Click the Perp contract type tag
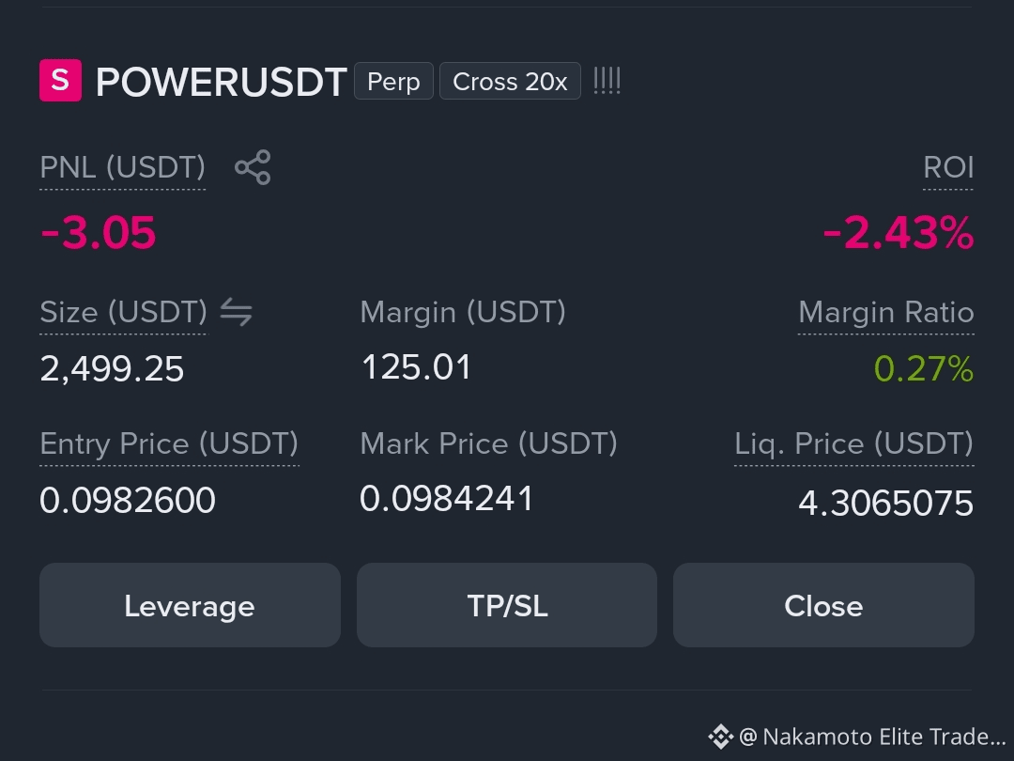Image resolution: width=1014 pixels, height=761 pixels. (x=393, y=81)
